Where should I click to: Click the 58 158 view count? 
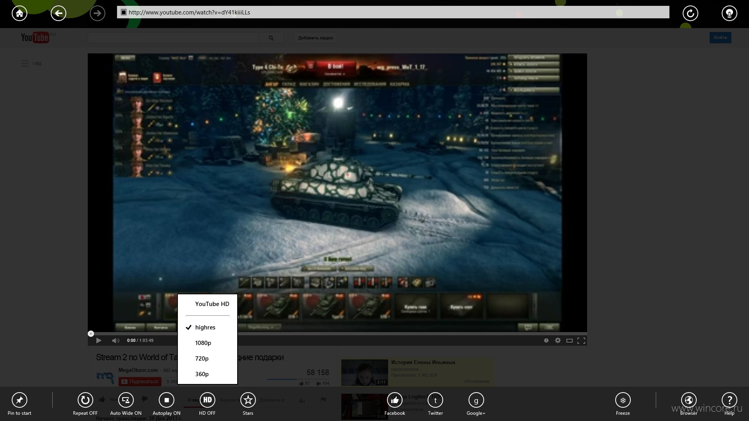(x=318, y=372)
